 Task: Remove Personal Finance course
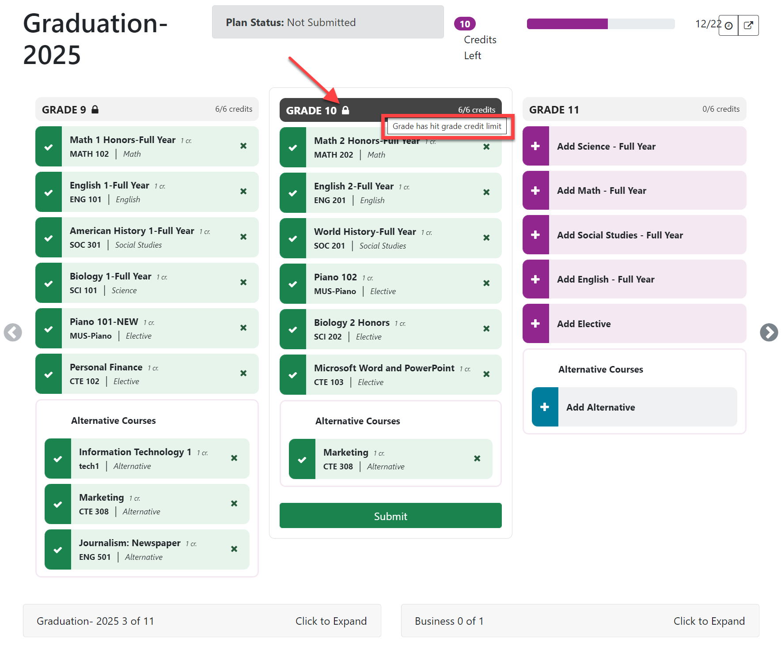(243, 374)
